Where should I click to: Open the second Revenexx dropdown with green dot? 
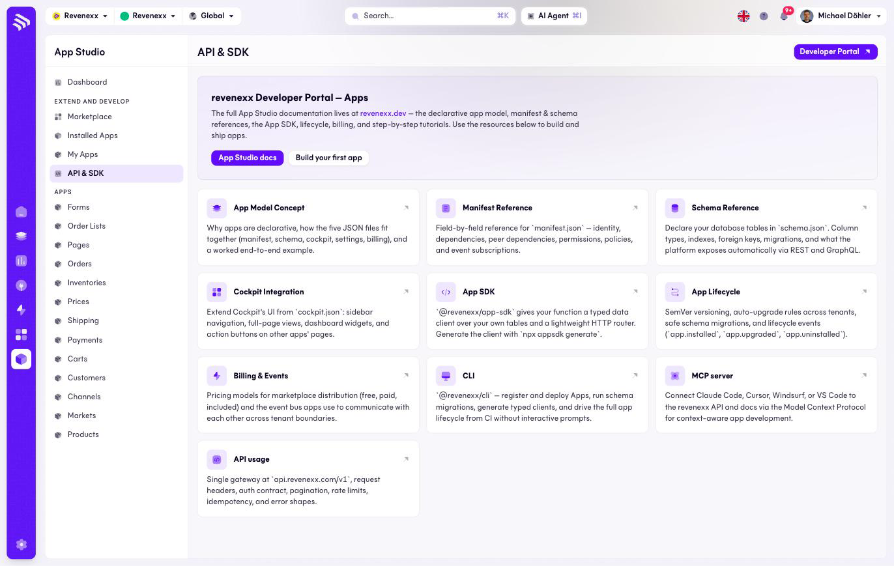[x=148, y=16]
